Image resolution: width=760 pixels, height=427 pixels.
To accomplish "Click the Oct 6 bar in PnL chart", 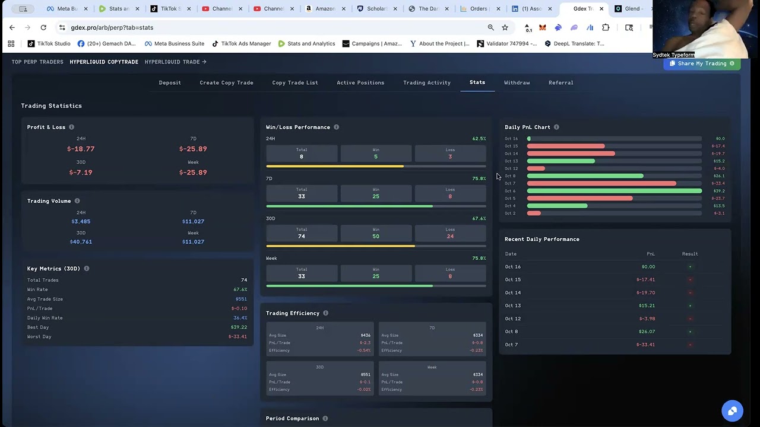I will pyautogui.click(x=615, y=191).
